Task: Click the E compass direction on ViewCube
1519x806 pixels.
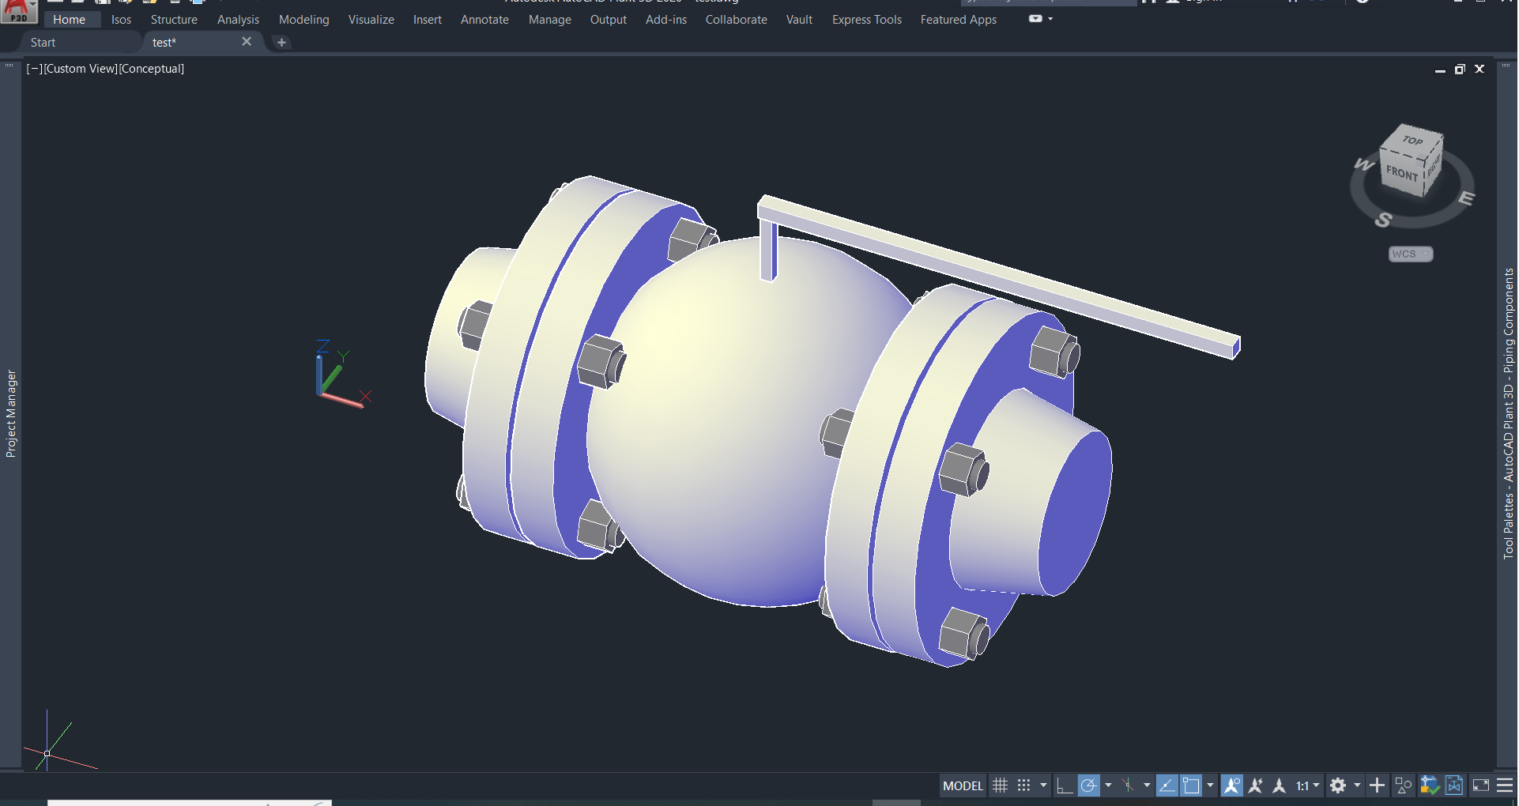Action: pos(1466,198)
